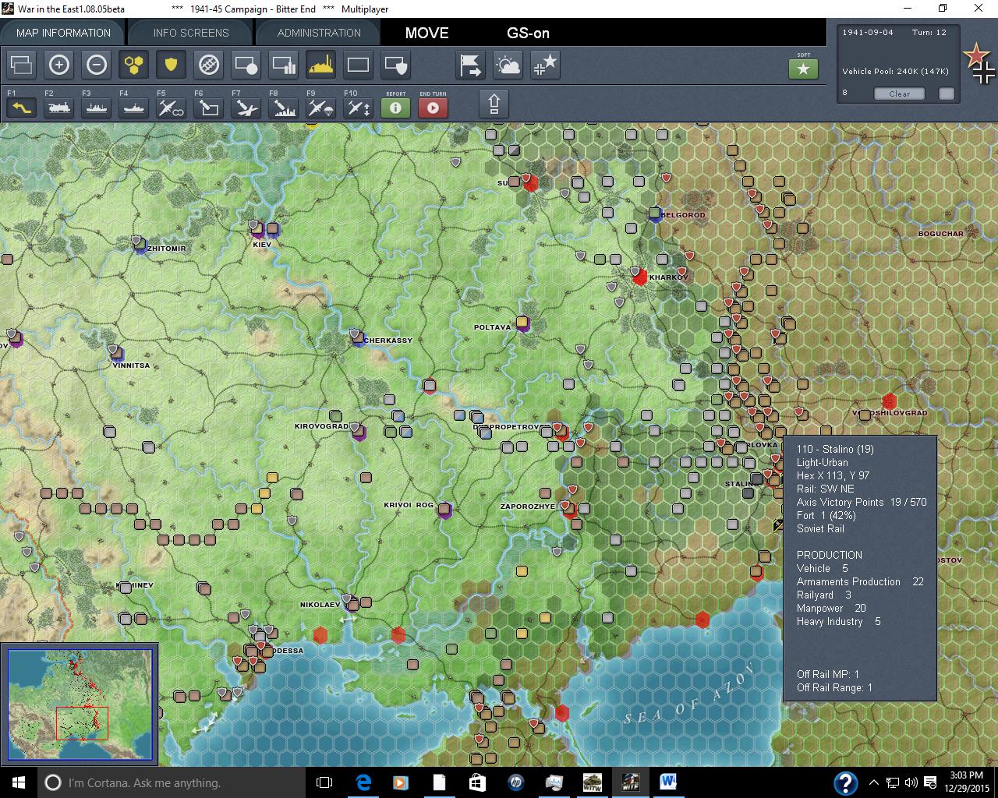
Task: Select F10 air transfer mode
Action: click(x=359, y=108)
